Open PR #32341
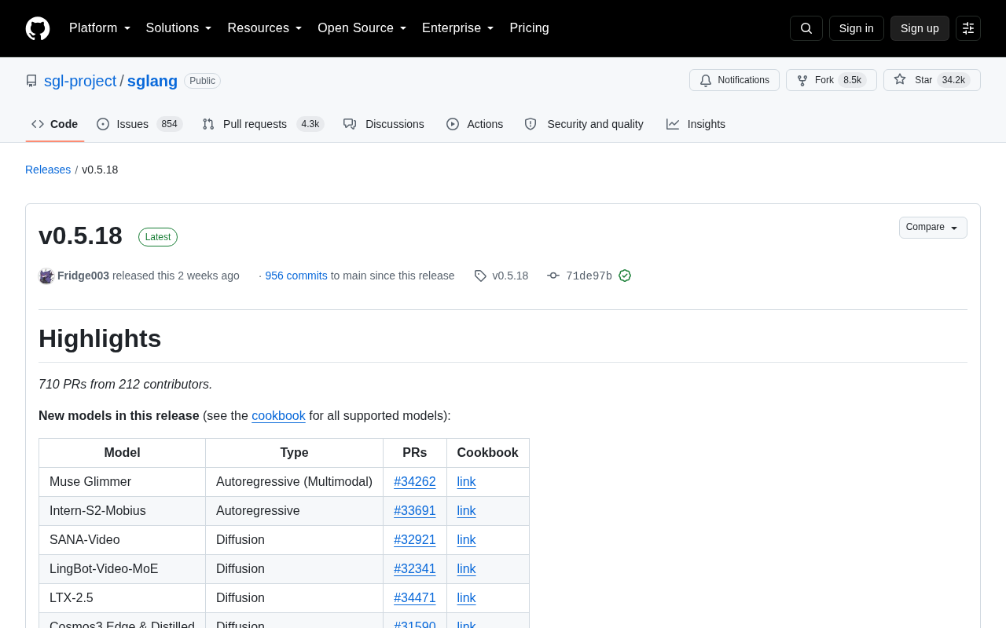 point(415,569)
